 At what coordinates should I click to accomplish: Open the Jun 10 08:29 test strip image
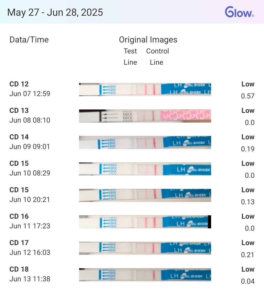(x=145, y=169)
